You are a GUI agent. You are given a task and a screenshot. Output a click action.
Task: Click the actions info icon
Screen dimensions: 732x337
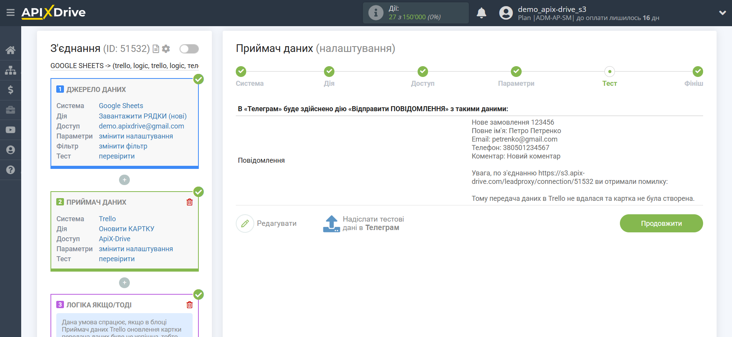pos(376,13)
